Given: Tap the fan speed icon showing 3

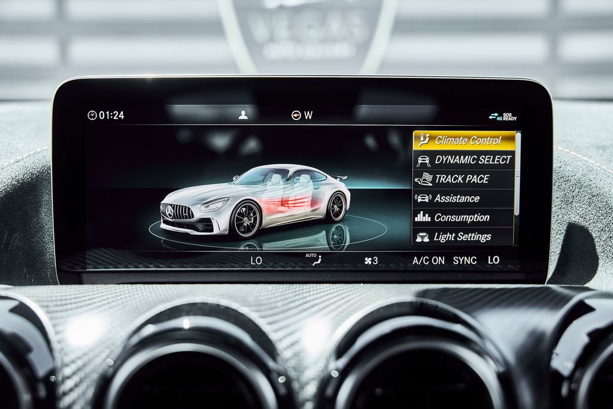Looking at the screenshot, I should (371, 261).
